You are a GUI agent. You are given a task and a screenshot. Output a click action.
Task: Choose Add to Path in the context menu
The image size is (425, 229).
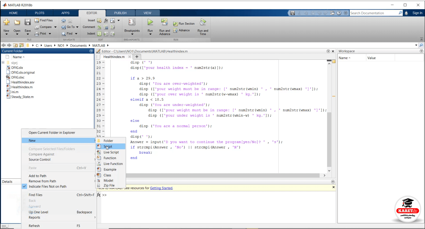pos(59,176)
